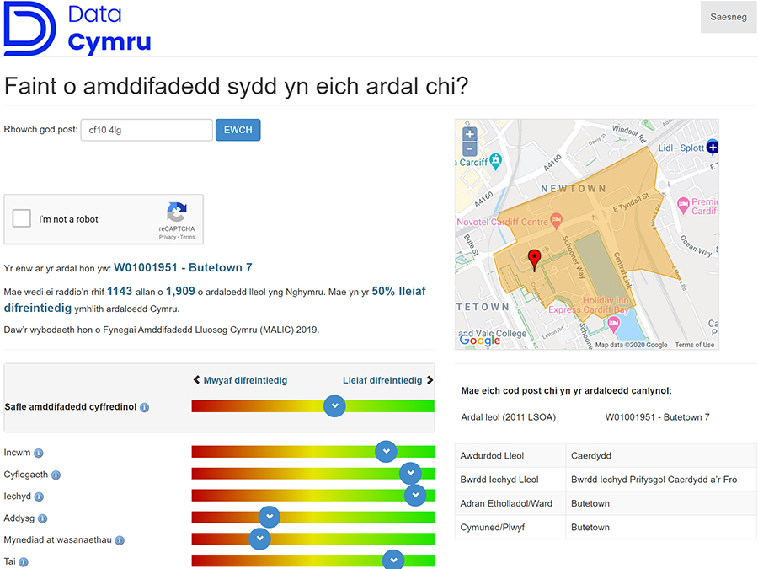Click the map zoom in plus button

click(x=470, y=134)
